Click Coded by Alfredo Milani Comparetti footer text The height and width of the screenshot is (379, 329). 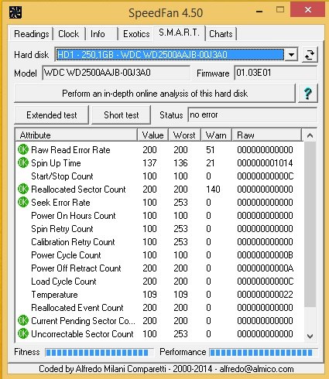pos(166,369)
